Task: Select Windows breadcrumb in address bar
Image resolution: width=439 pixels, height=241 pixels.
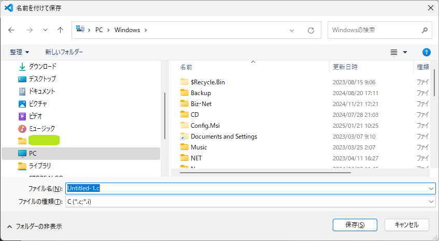Action: [x=127, y=30]
